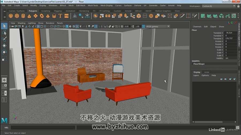This screenshot has width=241, height=135.
Task: Toggle viewport grid display
Action: click(38, 26)
